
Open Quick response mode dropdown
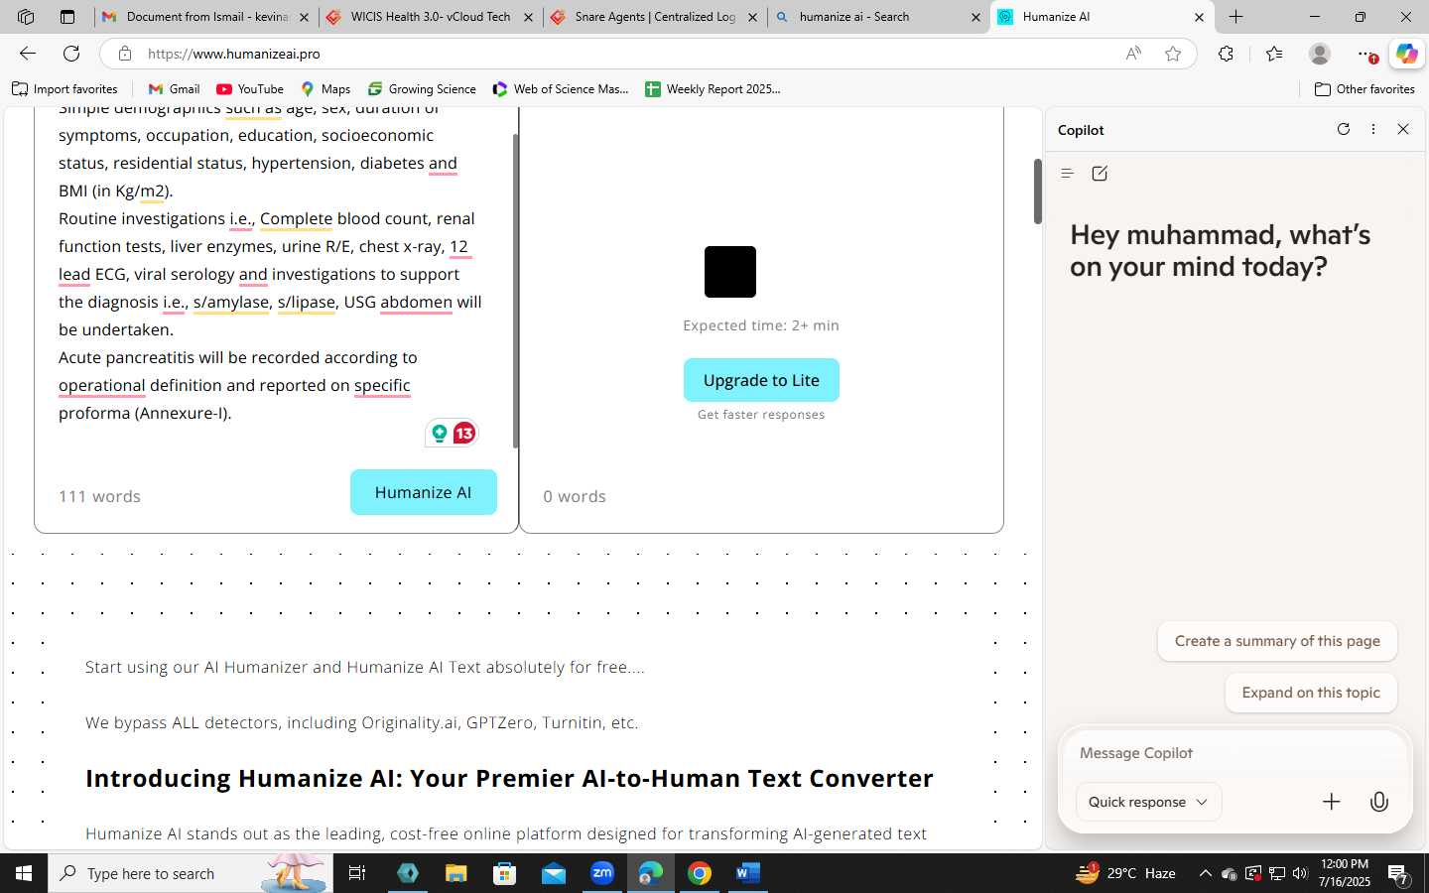click(x=1148, y=802)
